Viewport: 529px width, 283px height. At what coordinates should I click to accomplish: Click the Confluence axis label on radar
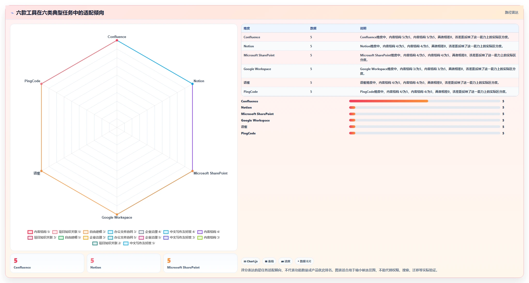(117, 37)
